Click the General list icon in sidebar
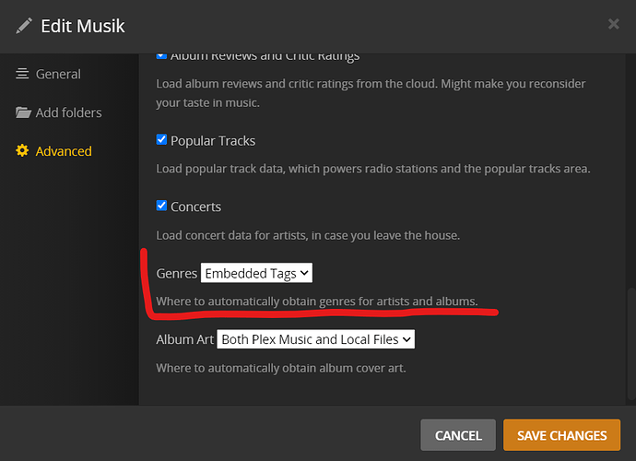 (23, 74)
